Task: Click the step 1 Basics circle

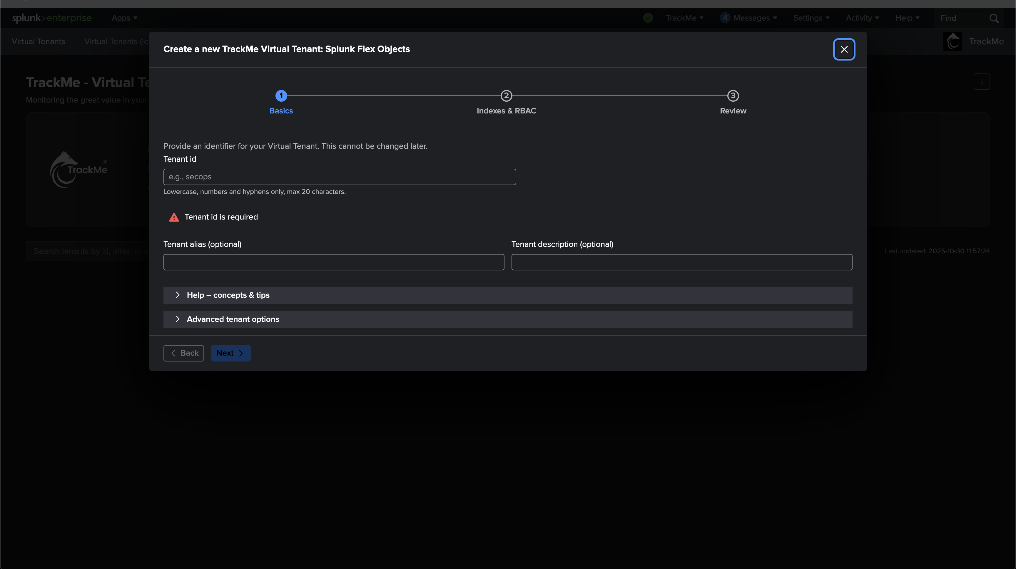Action: [x=281, y=96]
